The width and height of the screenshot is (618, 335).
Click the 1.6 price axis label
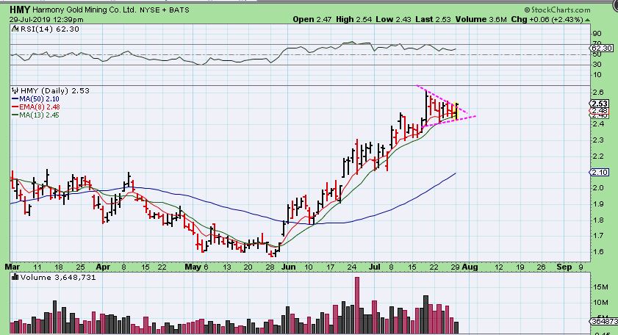(598, 252)
